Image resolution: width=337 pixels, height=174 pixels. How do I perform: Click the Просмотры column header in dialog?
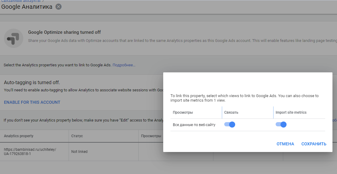point(183,112)
